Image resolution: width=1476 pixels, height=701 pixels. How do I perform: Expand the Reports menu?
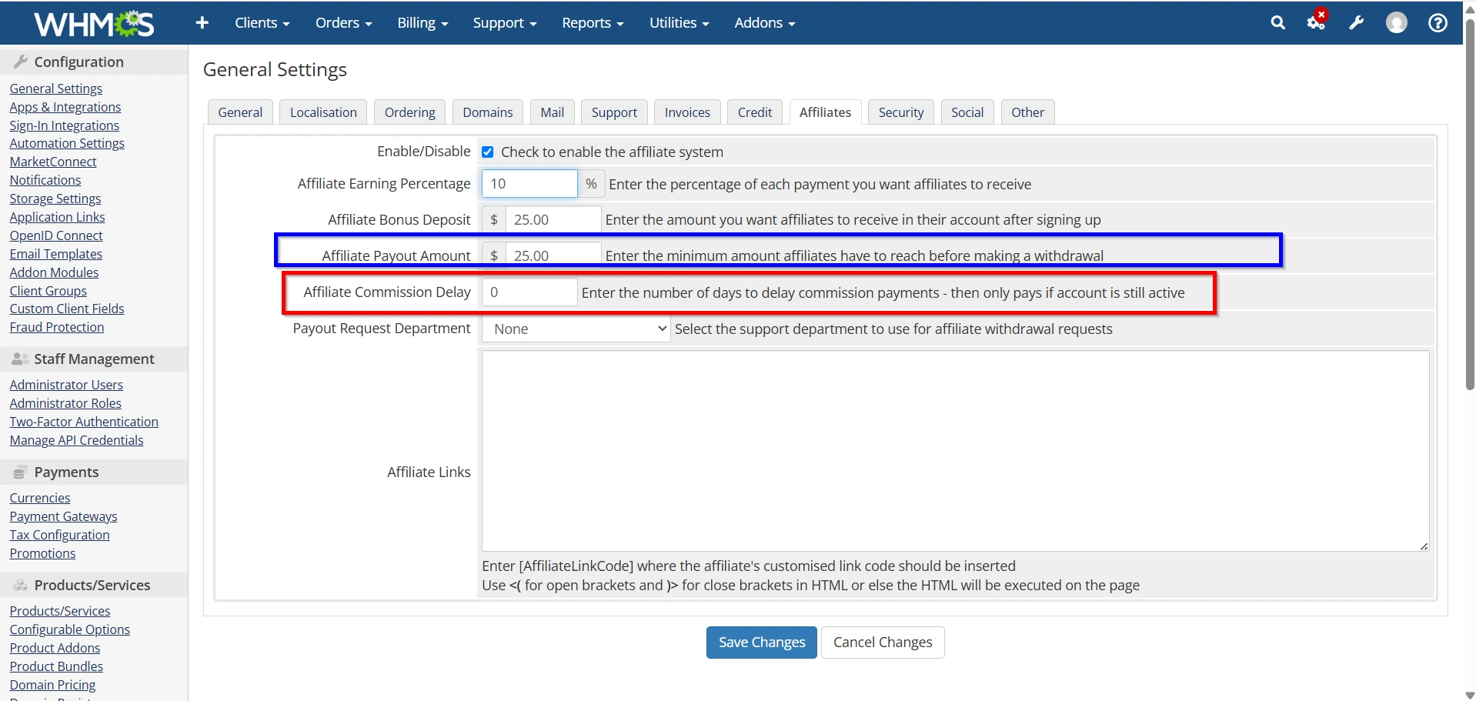coord(593,23)
